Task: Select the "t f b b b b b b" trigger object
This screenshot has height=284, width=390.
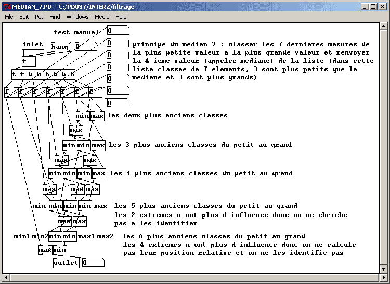Action: (x=43, y=74)
